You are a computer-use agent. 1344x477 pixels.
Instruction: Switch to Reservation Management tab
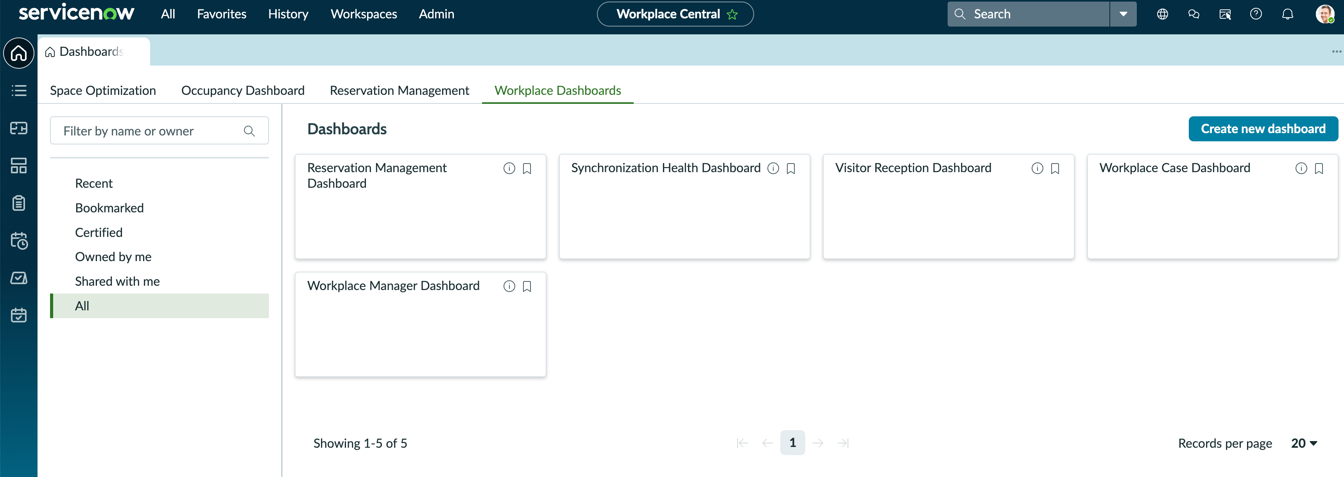pyautogui.click(x=399, y=91)
